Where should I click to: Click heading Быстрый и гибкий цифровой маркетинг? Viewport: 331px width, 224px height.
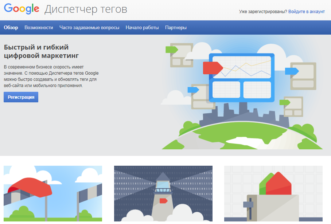[41, 51]
